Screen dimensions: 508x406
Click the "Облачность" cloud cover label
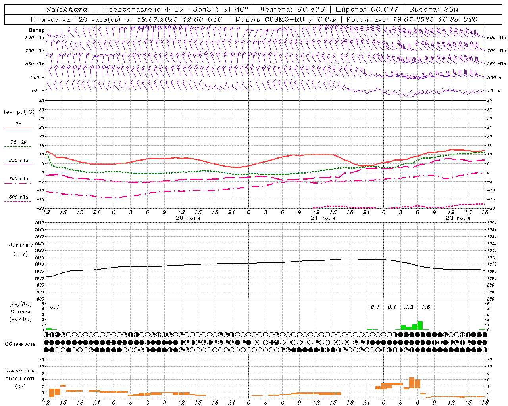pos(20,344)
